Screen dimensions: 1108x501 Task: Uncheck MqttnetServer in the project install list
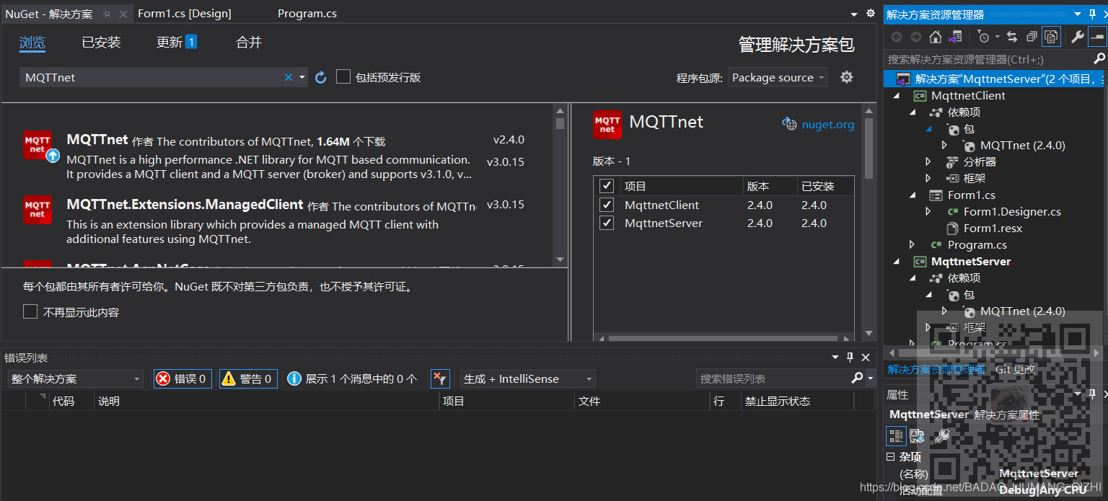(x=607, y=223)
